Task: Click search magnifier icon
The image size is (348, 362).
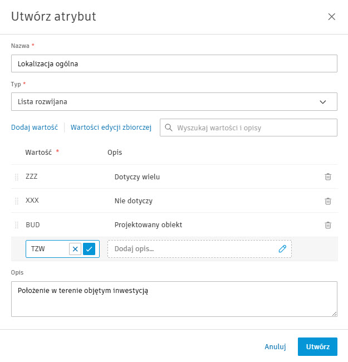Action: [x=169, y=128]
